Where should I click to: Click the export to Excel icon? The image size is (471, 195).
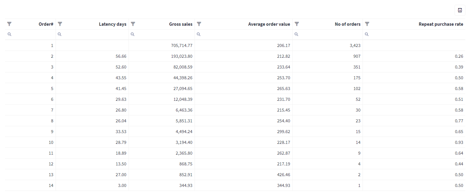[460, 10]
